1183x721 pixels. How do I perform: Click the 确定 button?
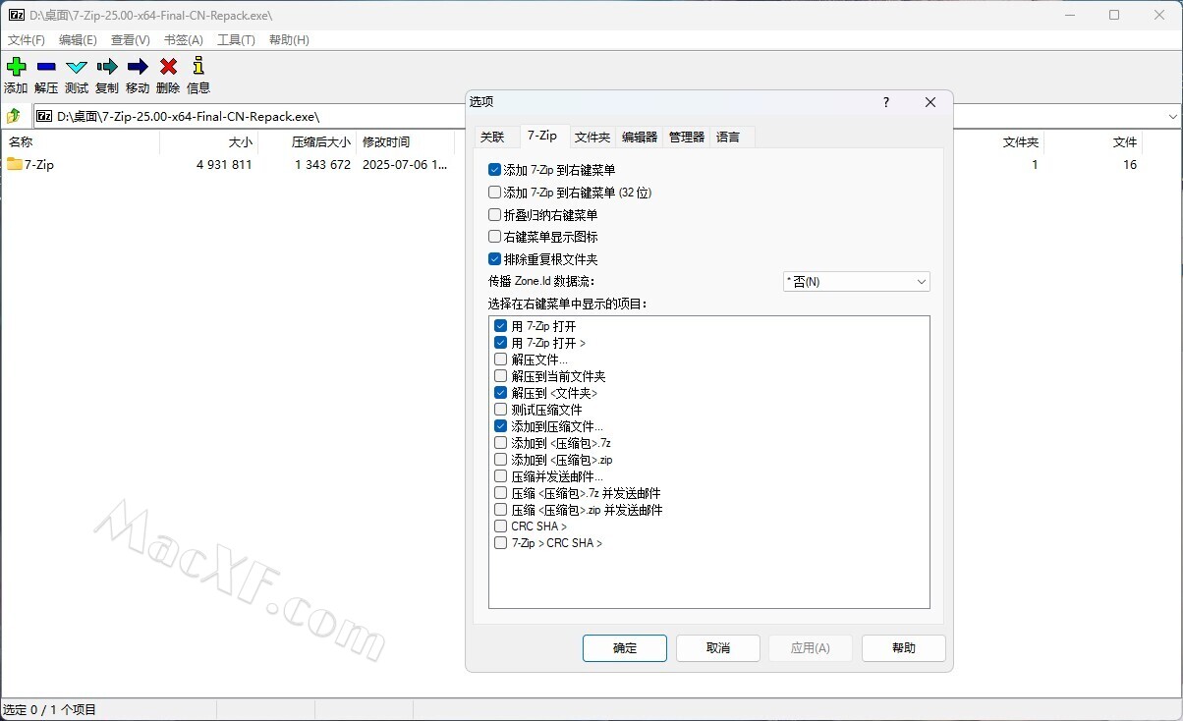point(625,648)
